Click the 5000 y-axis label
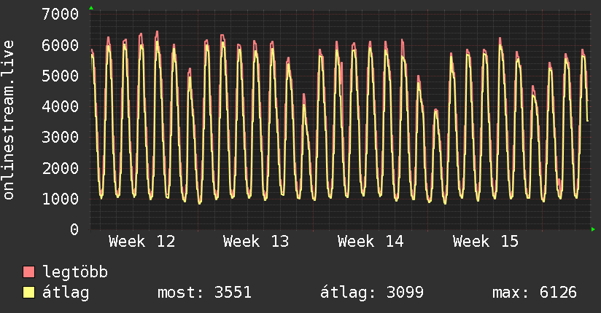The width and height of the screenshot is (601, 313). 61,76
